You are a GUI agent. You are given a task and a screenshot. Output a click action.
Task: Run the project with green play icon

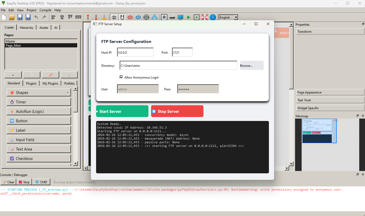coord(189,17)
